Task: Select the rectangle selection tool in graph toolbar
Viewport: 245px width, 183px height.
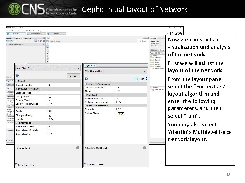Action: [x=48, y=47]
